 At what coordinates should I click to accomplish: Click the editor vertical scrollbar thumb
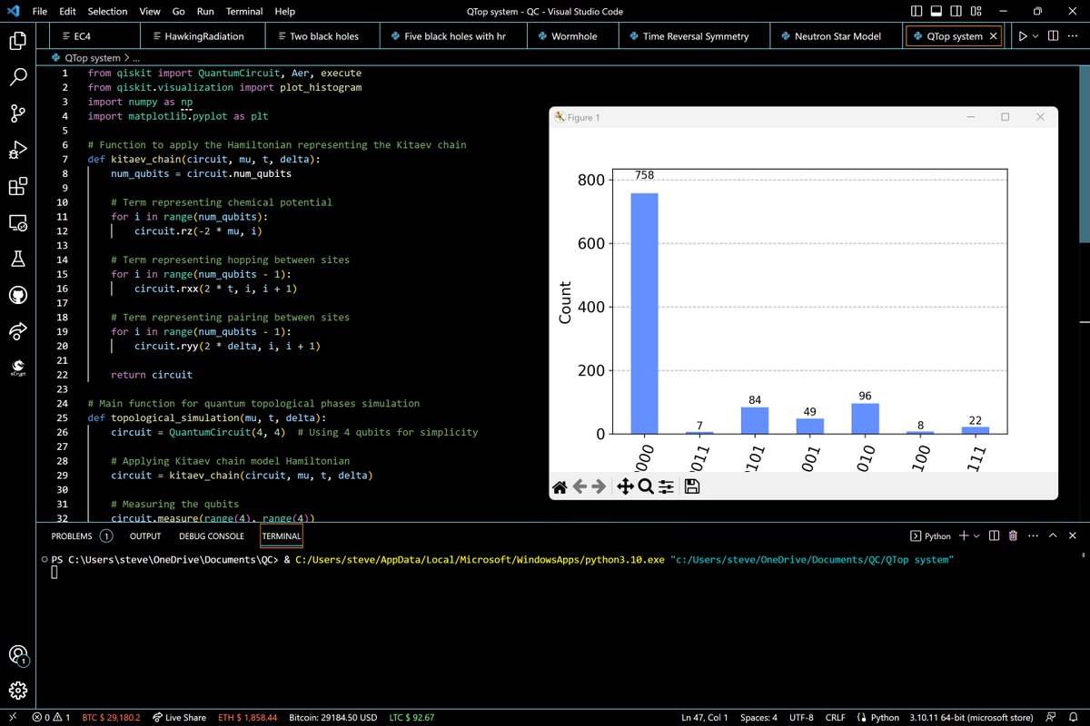coord(1084,154)
